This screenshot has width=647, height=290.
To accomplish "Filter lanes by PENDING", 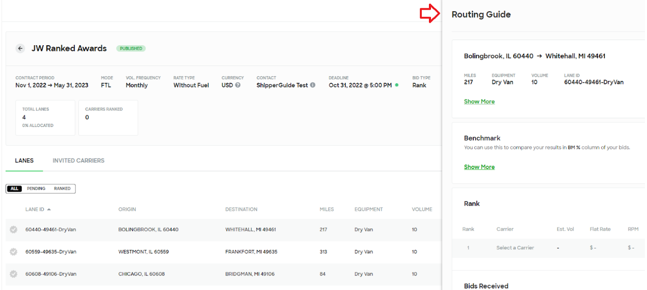I will point(36,189).
